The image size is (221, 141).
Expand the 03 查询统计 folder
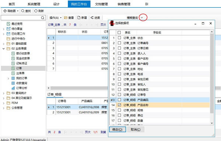[x=4, y=93]
